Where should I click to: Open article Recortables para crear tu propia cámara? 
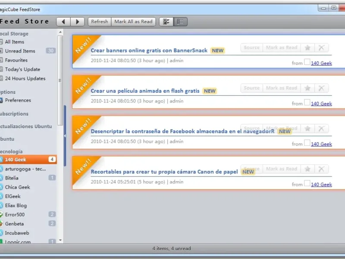(x=164, y=172)
